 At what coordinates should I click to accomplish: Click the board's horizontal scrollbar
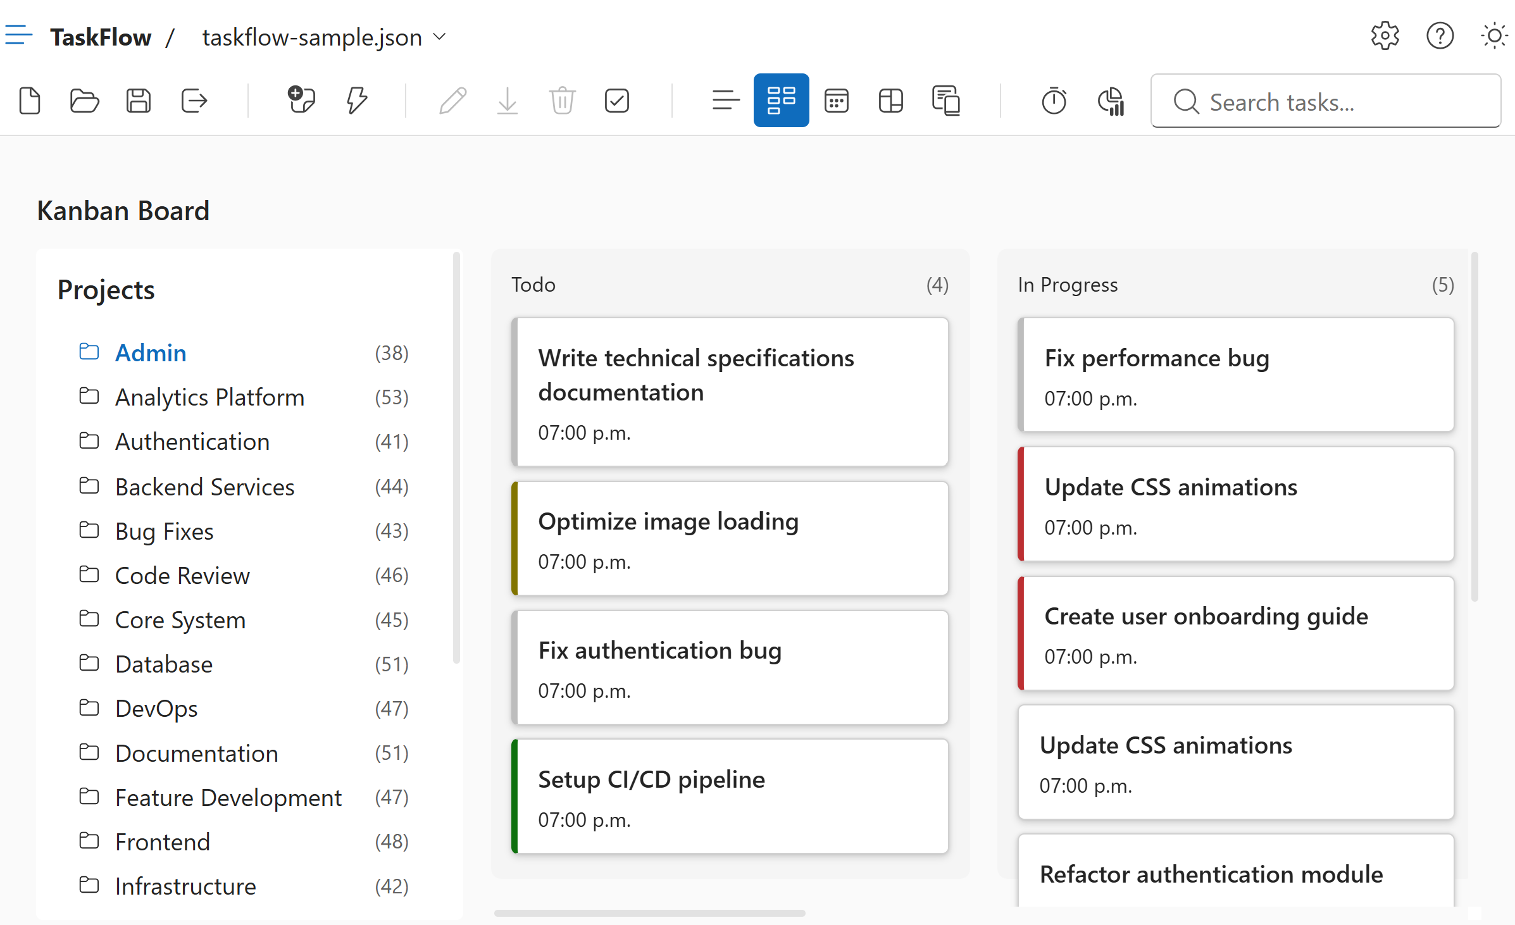[x=649, y=913]
